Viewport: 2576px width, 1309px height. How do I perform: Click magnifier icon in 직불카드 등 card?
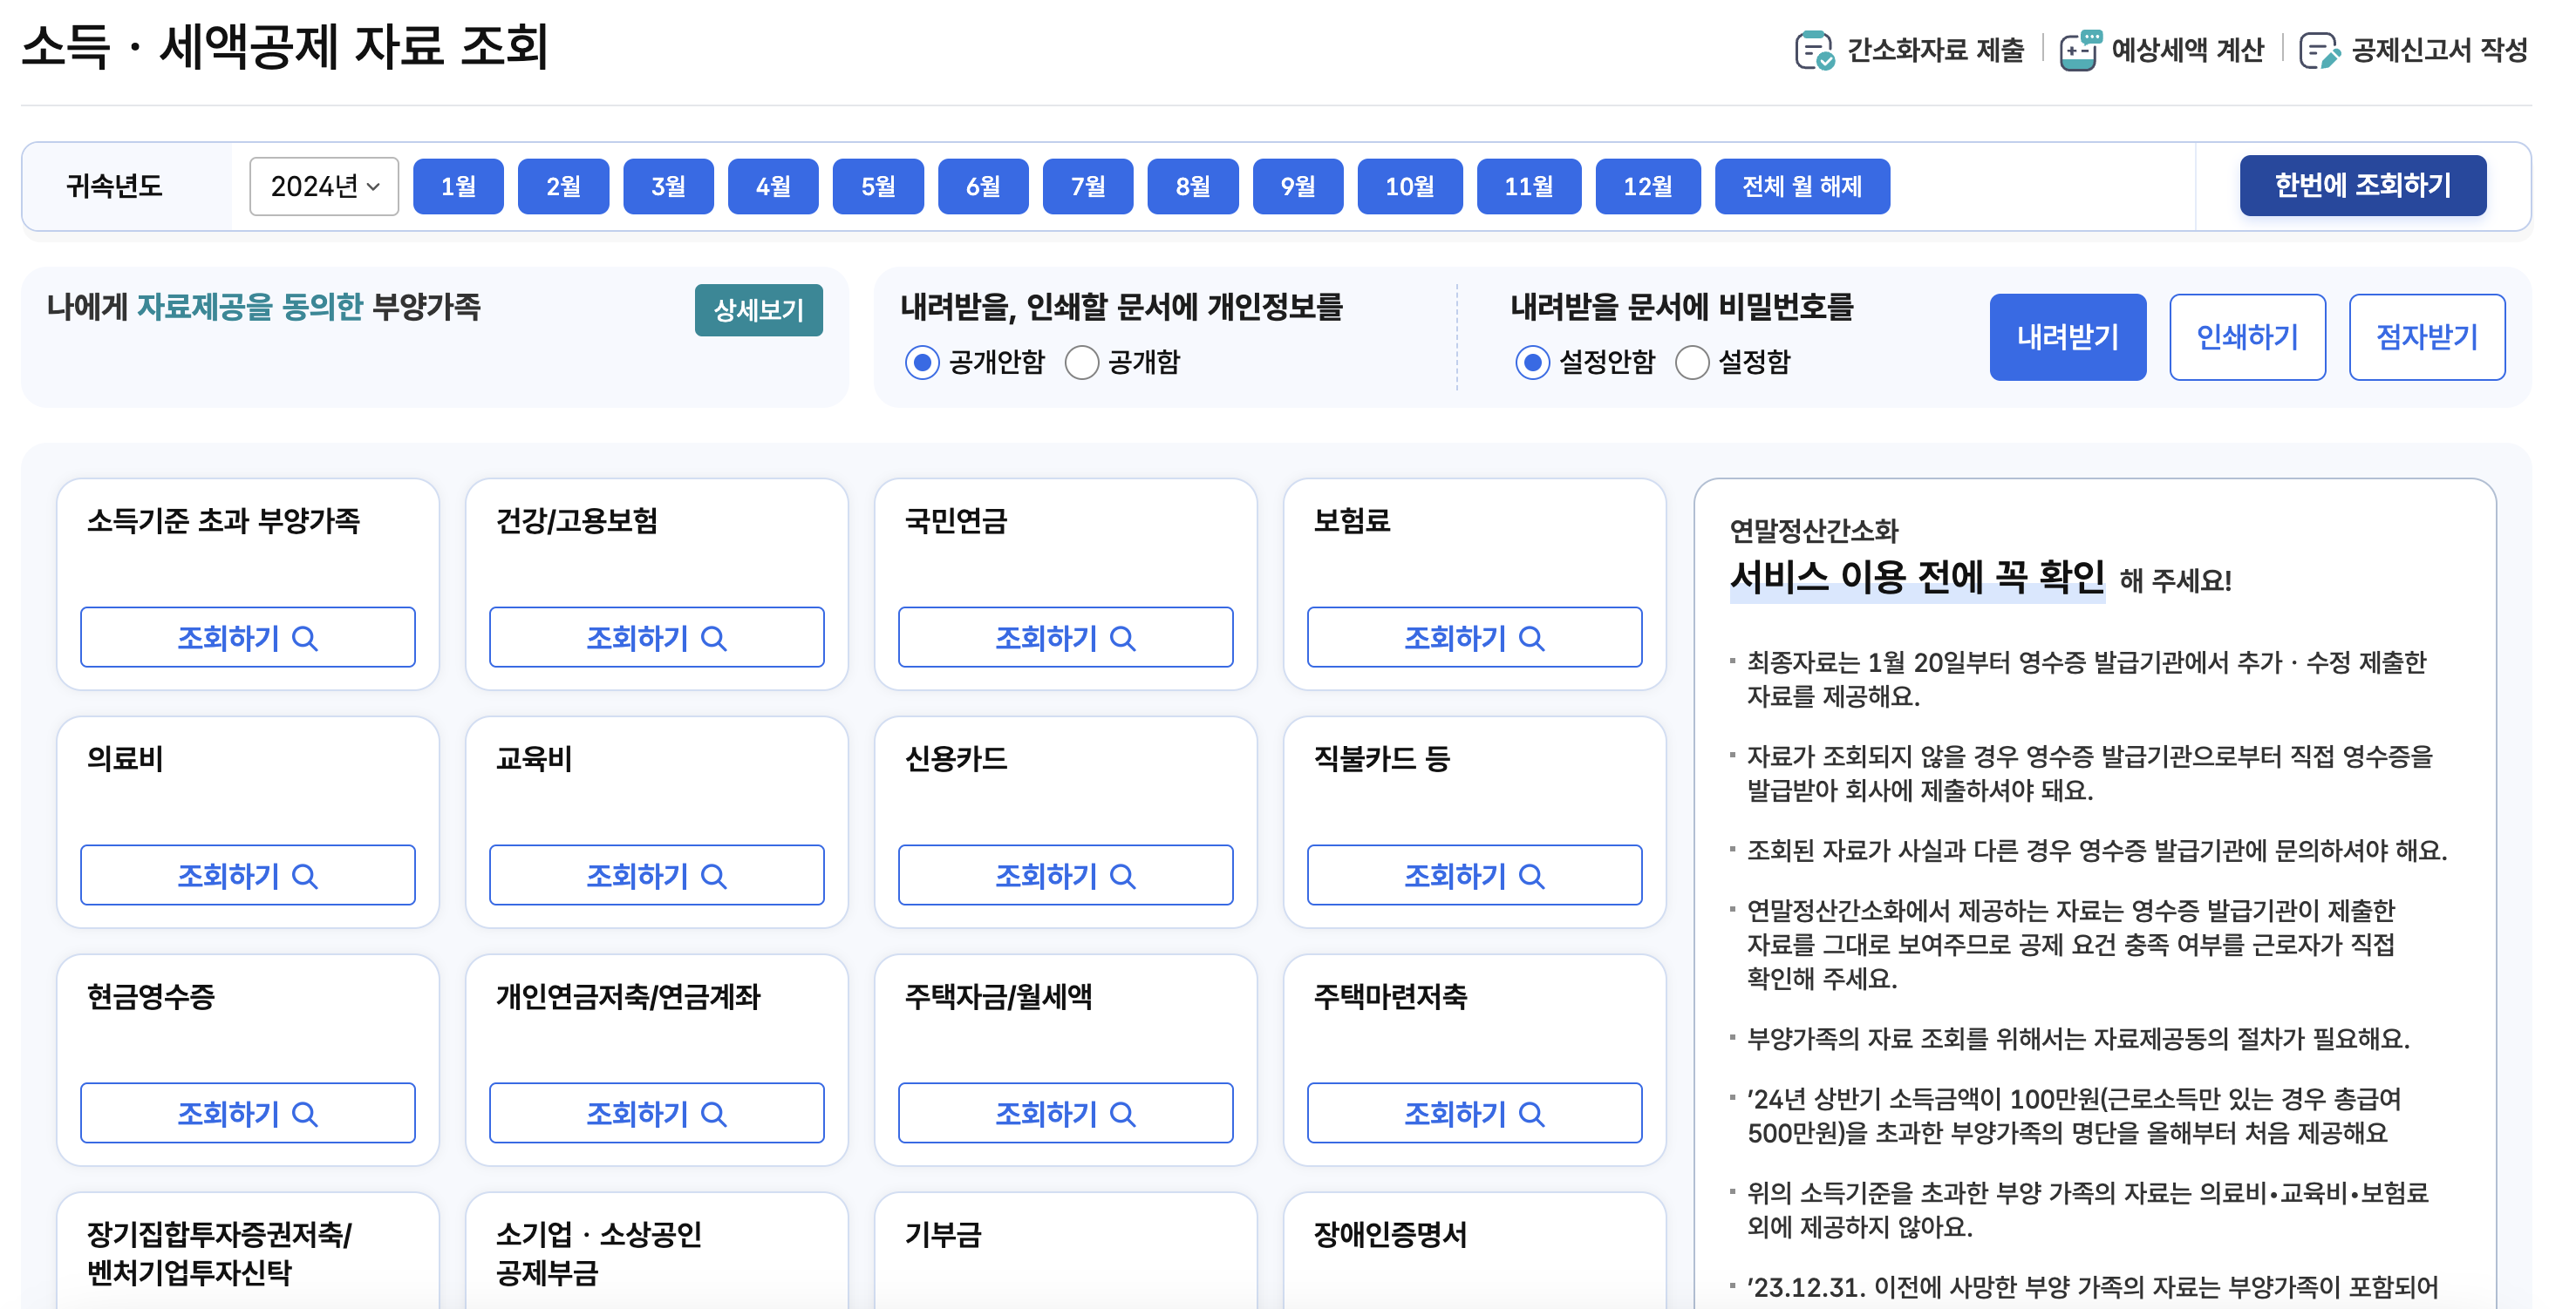tap(1532, 877)
